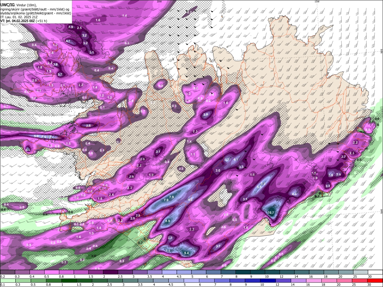Pick the darkest green 1–1.5 swatch on lower scale
The width and height of the screenshot is (383, 287).
click(69, 280)
